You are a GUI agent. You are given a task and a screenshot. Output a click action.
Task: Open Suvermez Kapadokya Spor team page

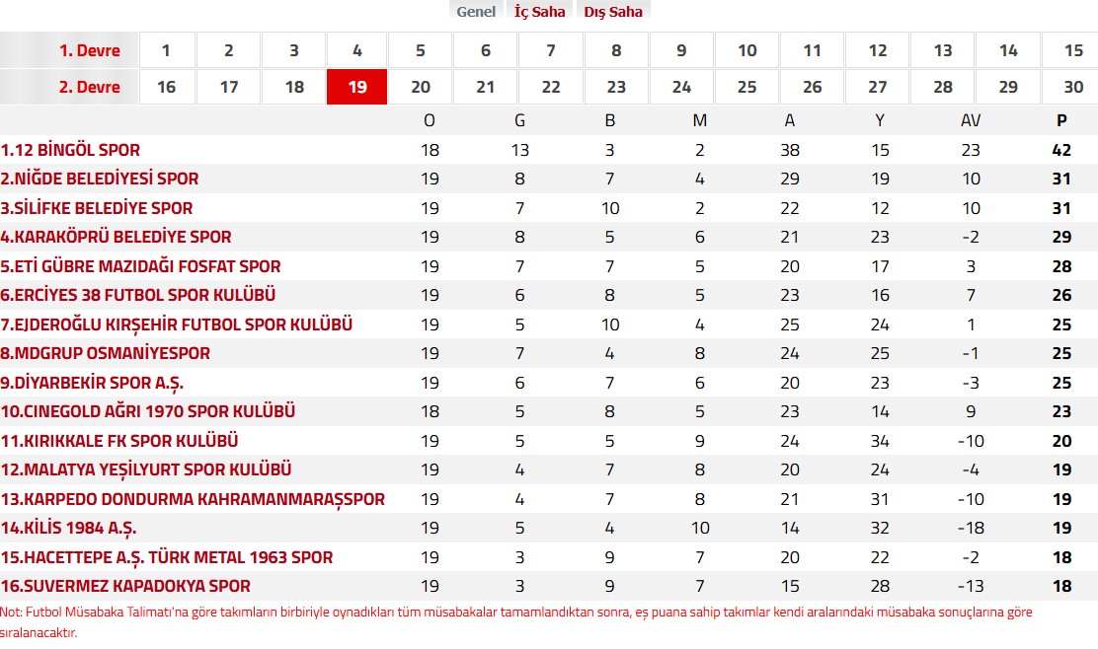(125, 586)
